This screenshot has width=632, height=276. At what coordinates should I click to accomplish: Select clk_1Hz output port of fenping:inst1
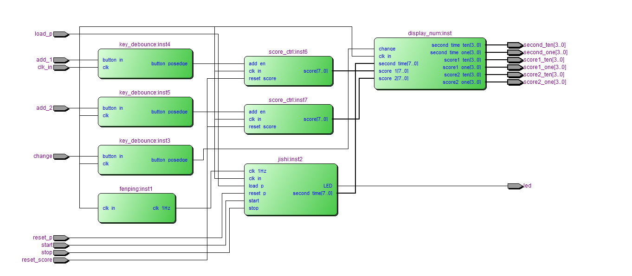click(x=161, y=208)
